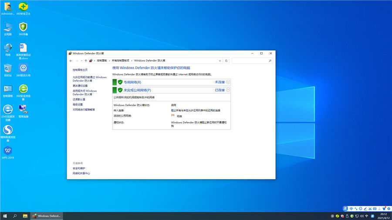
Task: Select the 360驱动大师 desktop icon
Action: pos(23,70)
